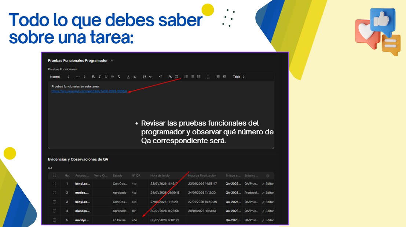Collapse the Pruebas Funcionales Programador section
The height and width of the screenshot is (227, 406).
coord(112,61)
